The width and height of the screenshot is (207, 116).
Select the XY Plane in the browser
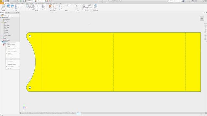point(6,27)
